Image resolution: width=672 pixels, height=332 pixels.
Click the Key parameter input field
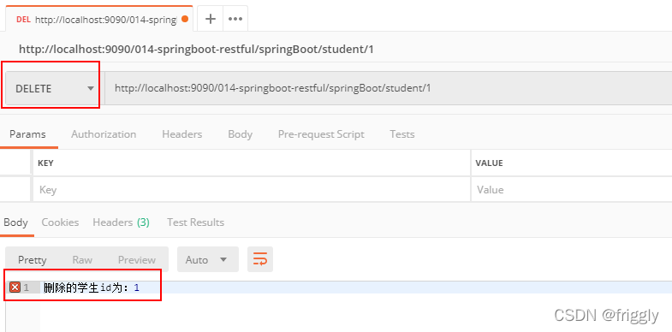(x=252, y=189)
